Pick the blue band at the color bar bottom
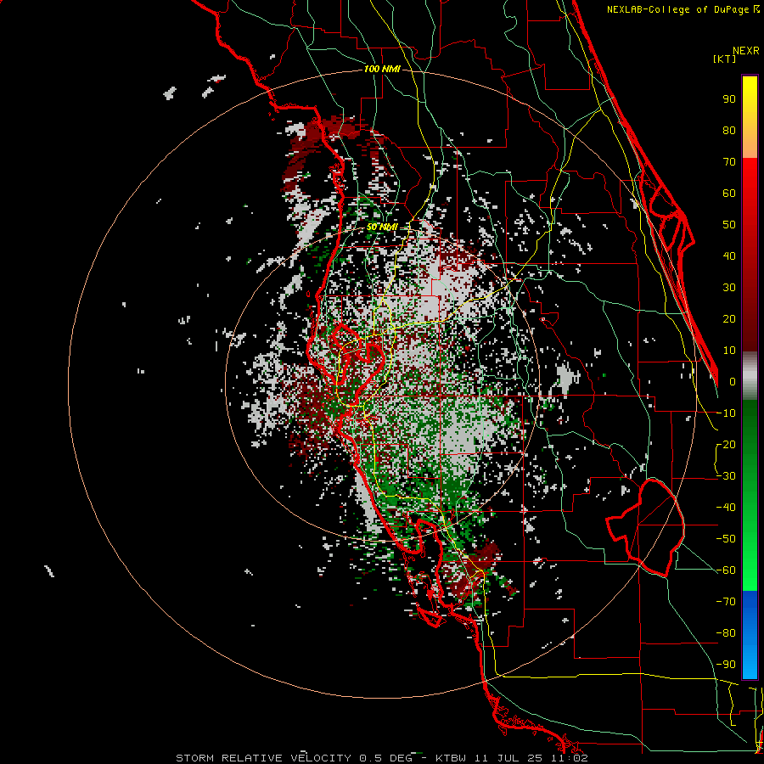The width and height of the screenshot is (764, 764). pos(750,635)
